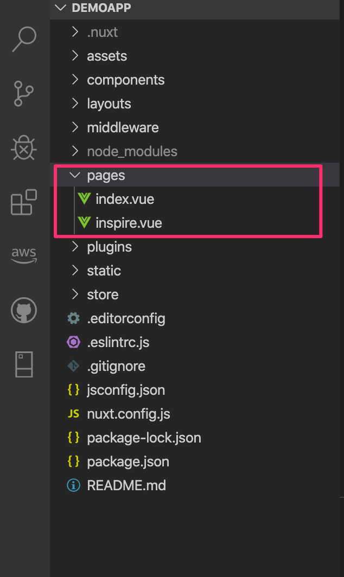Open the Debug view with bug icon
Screen dimensions: 344x577
point(24,147)
